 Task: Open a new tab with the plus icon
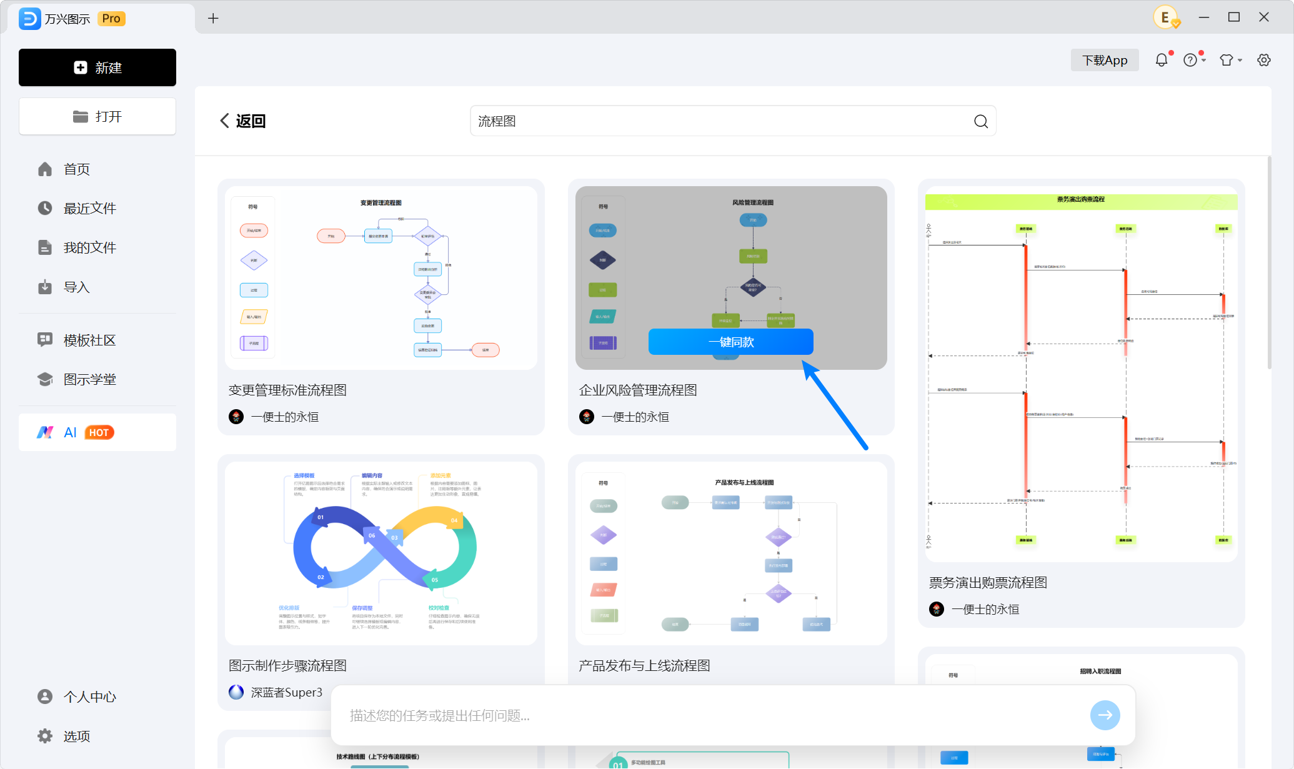coord(213,19)
